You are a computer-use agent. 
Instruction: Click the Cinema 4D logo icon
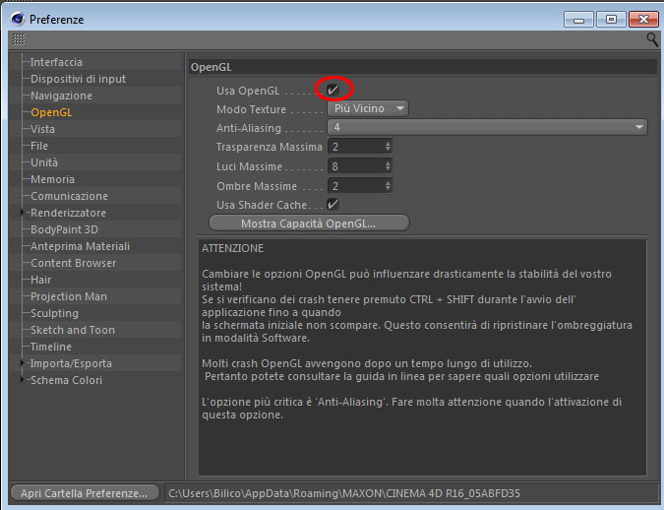(x=18, y=19)
